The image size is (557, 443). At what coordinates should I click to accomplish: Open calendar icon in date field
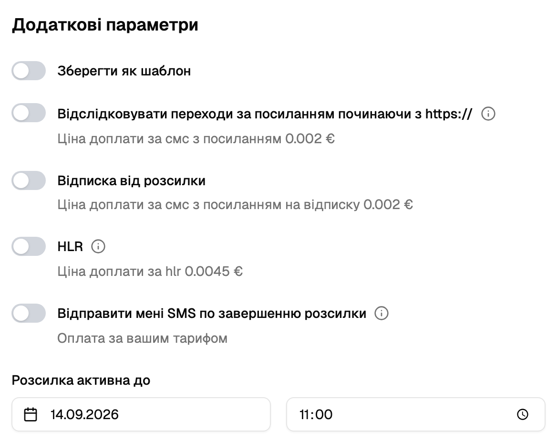[x=31, y=414]
